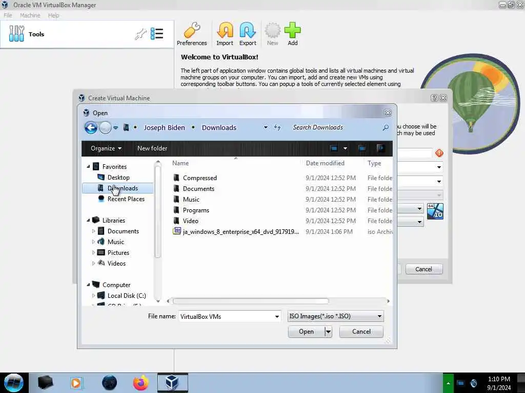Click the navigation pane vertical scrollbar
The height and width of the screenshot is (393, 525).
158,212
